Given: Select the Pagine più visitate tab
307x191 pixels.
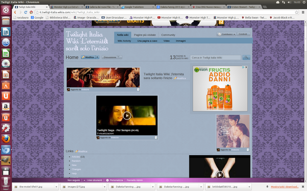Looking at the screenshot, I should 145,35.
